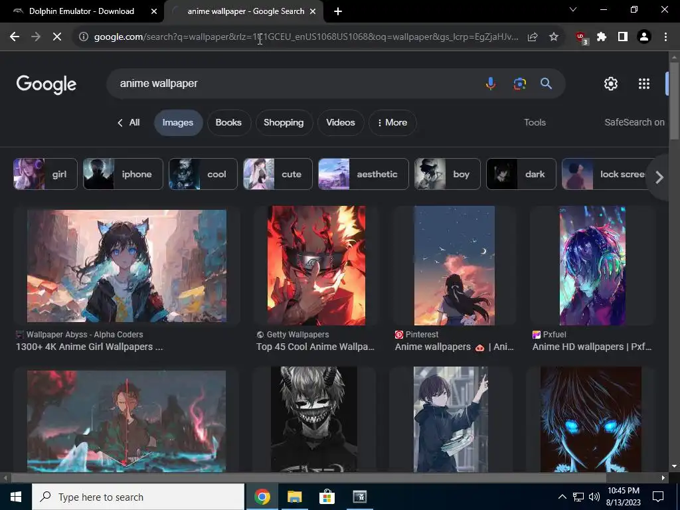Filter images by boy chip
Image resolution: width=680 pixels, height=510 pixels.
[x=447, y=175]
